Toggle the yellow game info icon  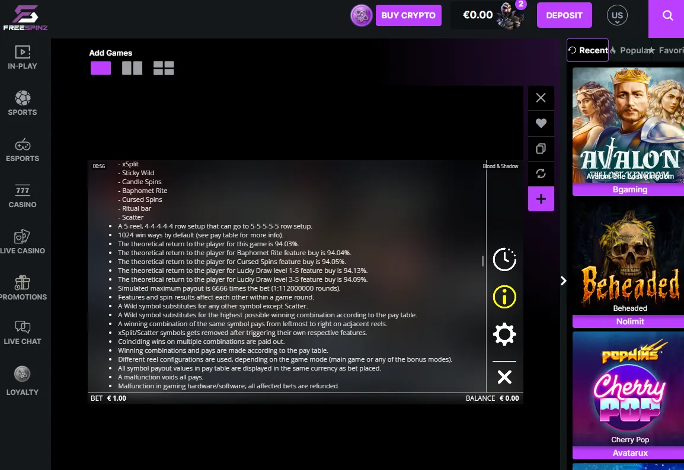504,297
